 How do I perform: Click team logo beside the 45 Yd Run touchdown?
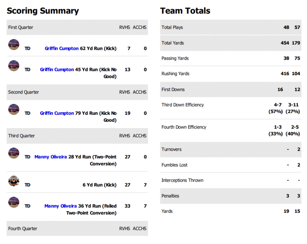point(14,66)
